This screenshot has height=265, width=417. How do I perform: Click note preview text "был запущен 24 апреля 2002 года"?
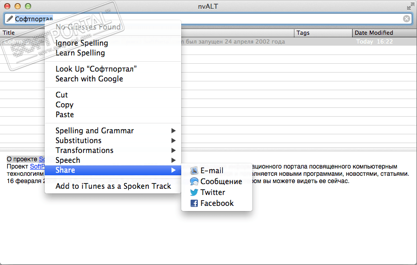[x=235, y=41]
